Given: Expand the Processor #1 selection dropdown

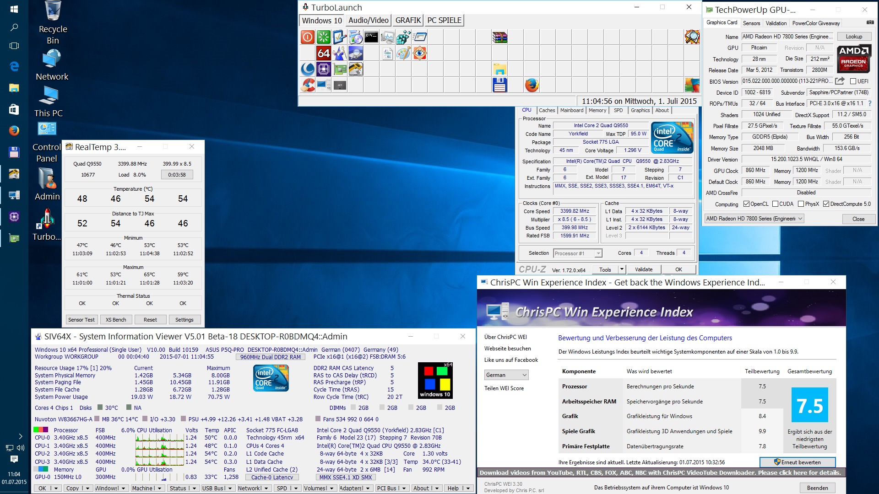Looking at the screenshot, I should pos(598,253).
